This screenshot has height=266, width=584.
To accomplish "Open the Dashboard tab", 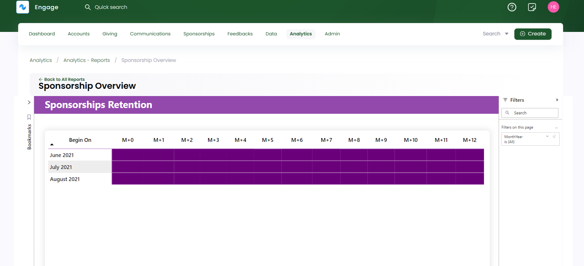I will coord(42,34).
